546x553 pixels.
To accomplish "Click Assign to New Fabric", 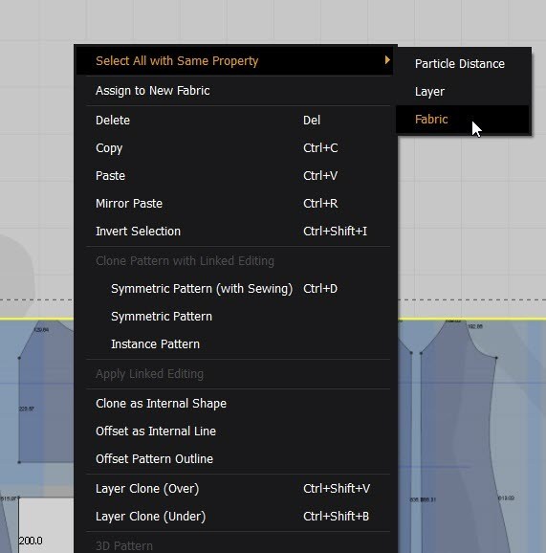I will pos(235,91).
